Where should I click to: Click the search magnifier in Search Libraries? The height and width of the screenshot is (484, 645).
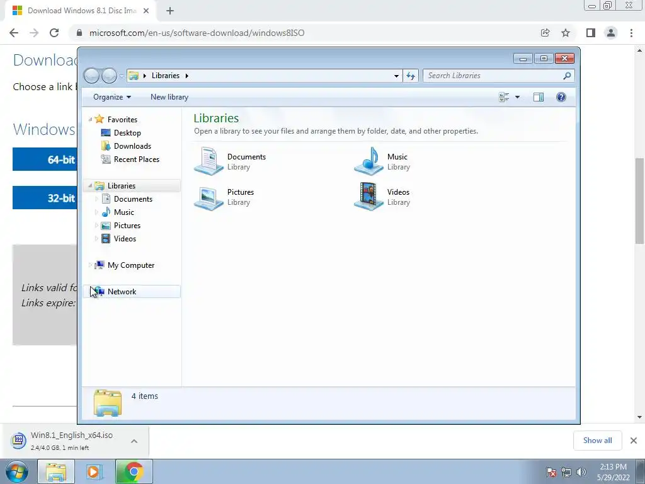coord(567,76)
